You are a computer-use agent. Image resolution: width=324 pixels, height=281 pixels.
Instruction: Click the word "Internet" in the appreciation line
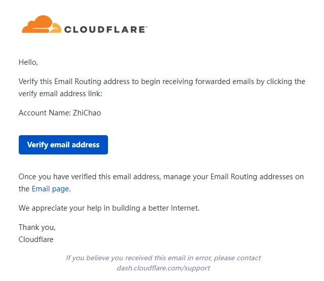click(x=185, y=208)
